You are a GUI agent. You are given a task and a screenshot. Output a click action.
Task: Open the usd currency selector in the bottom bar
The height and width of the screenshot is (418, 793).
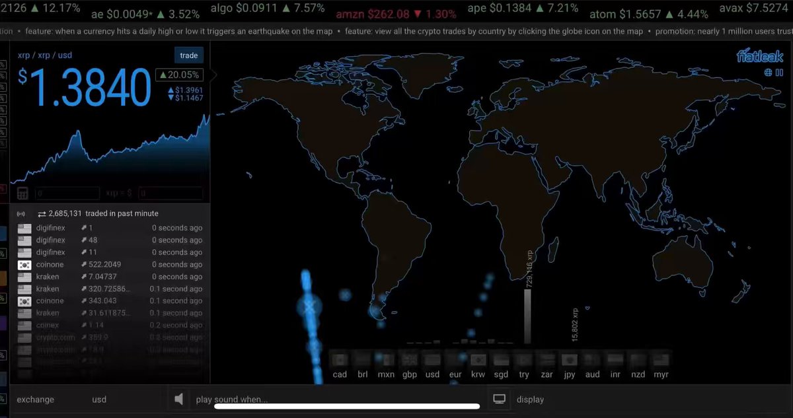[x=99, y=400]
